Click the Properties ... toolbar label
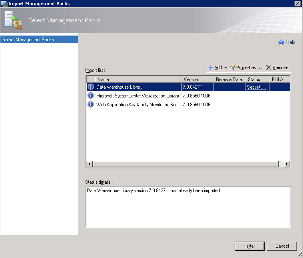The width and height of the screenshot is (303, 258). (249, 67)
